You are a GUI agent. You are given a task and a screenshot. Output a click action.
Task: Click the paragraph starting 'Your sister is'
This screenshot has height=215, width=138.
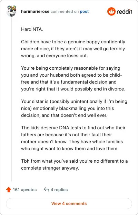pos(74,108)
